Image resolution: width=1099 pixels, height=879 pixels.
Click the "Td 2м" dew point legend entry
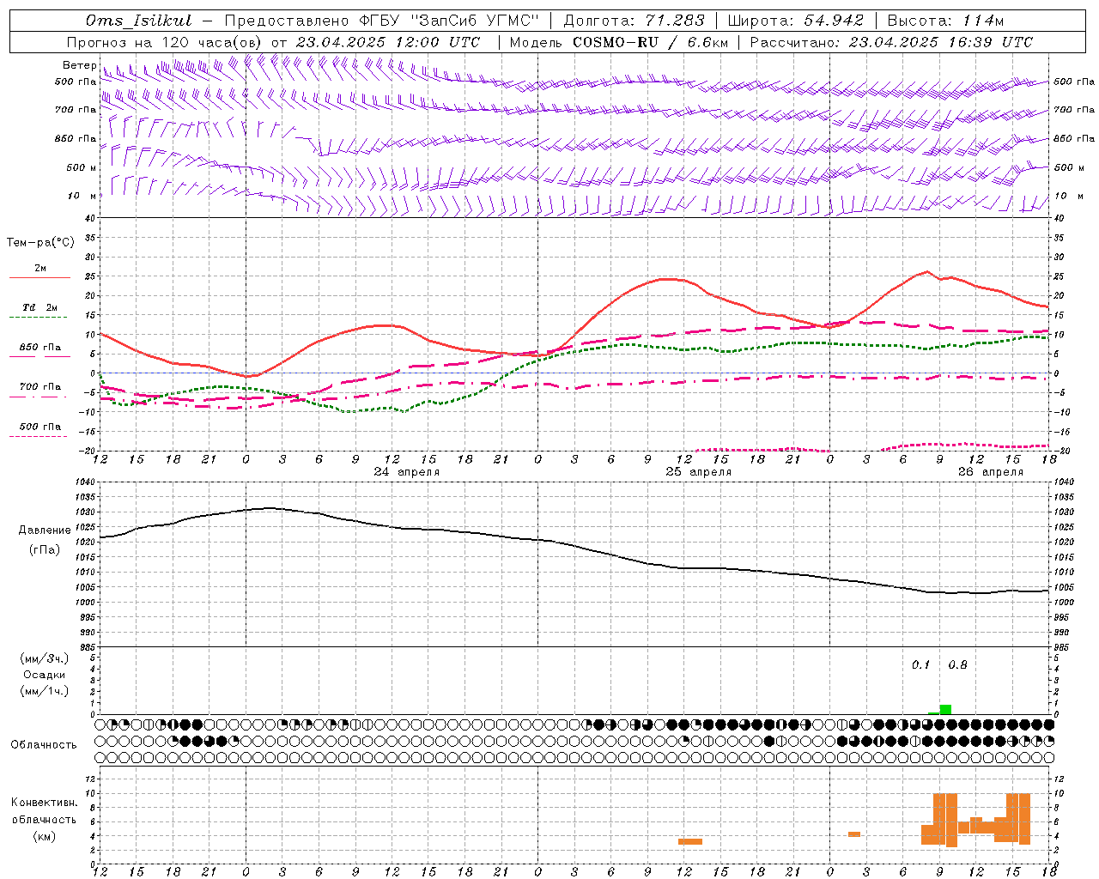39,307
